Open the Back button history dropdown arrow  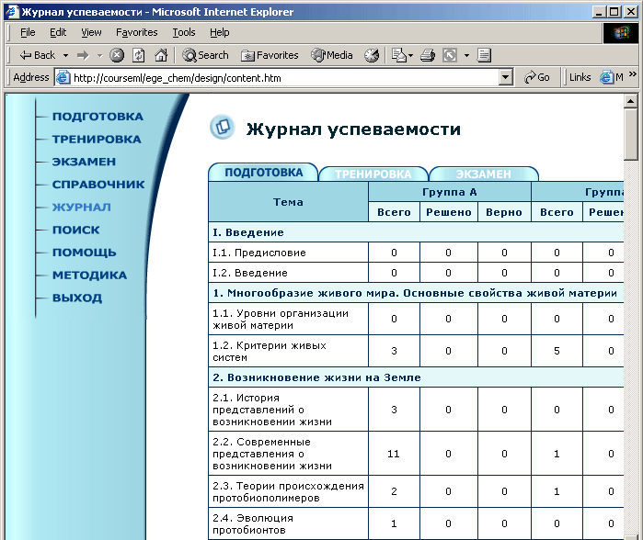point(65,55)
